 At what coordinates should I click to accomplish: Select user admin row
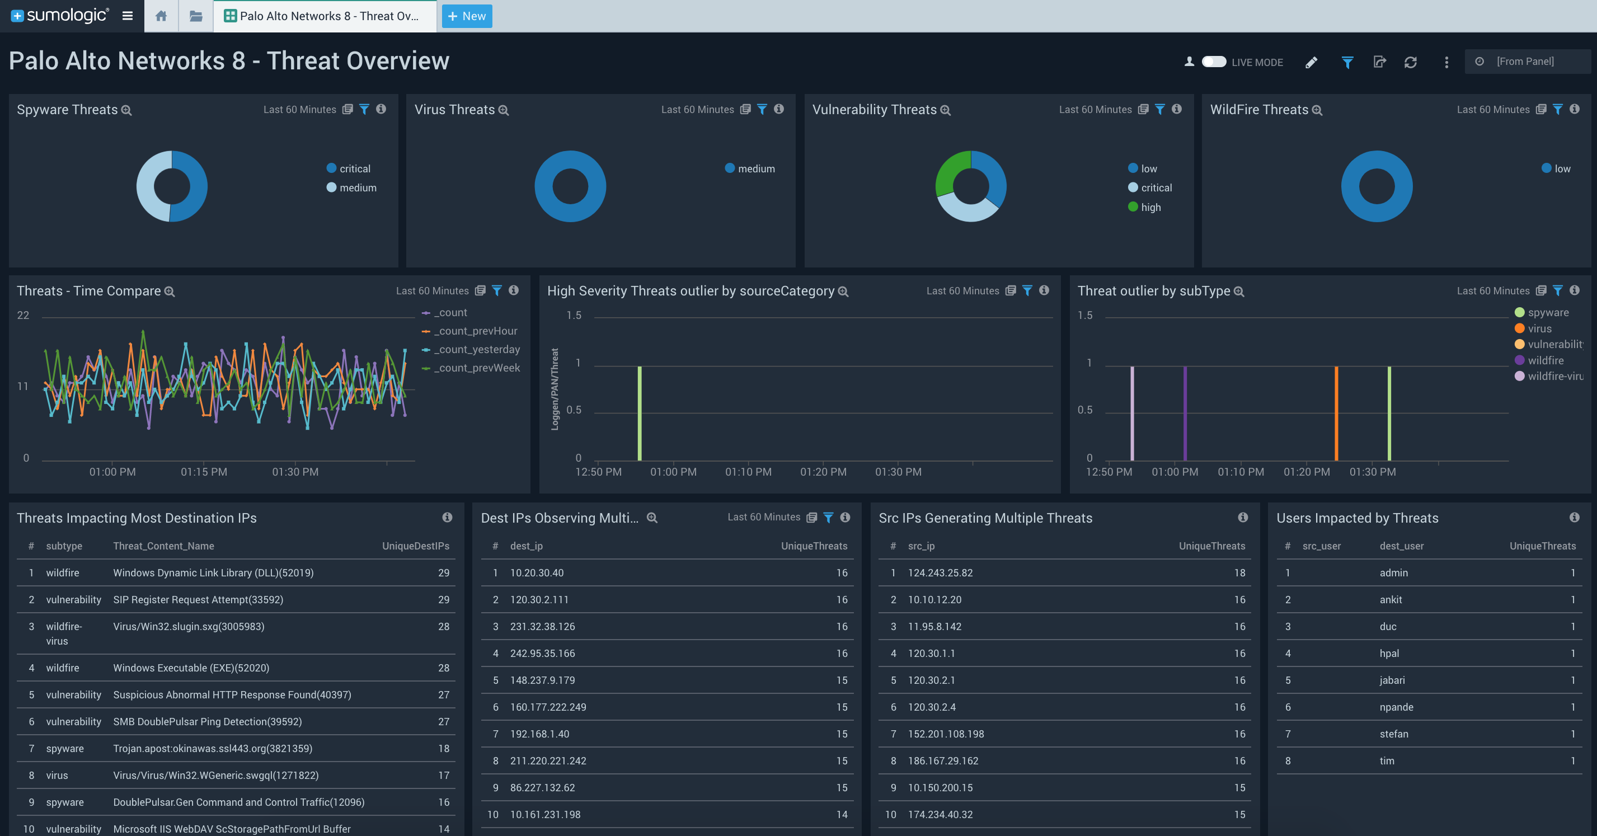click(x=1430, y=573)
